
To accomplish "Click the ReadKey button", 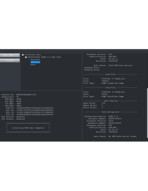I will tap(10, 61).
